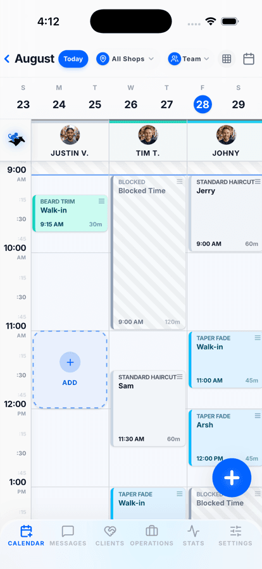Screen dimensions: 262x569
Task: Select Friday 28 in the week strip
Action: [x=203, y=99]
